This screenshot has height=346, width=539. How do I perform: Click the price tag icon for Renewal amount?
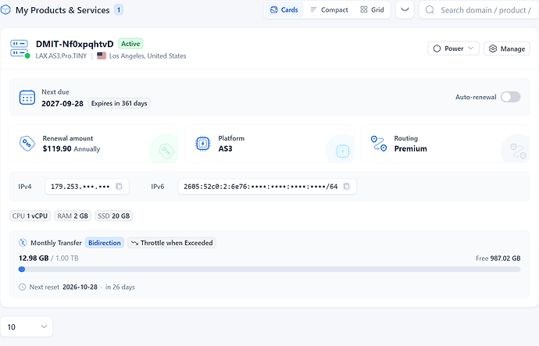27,144
